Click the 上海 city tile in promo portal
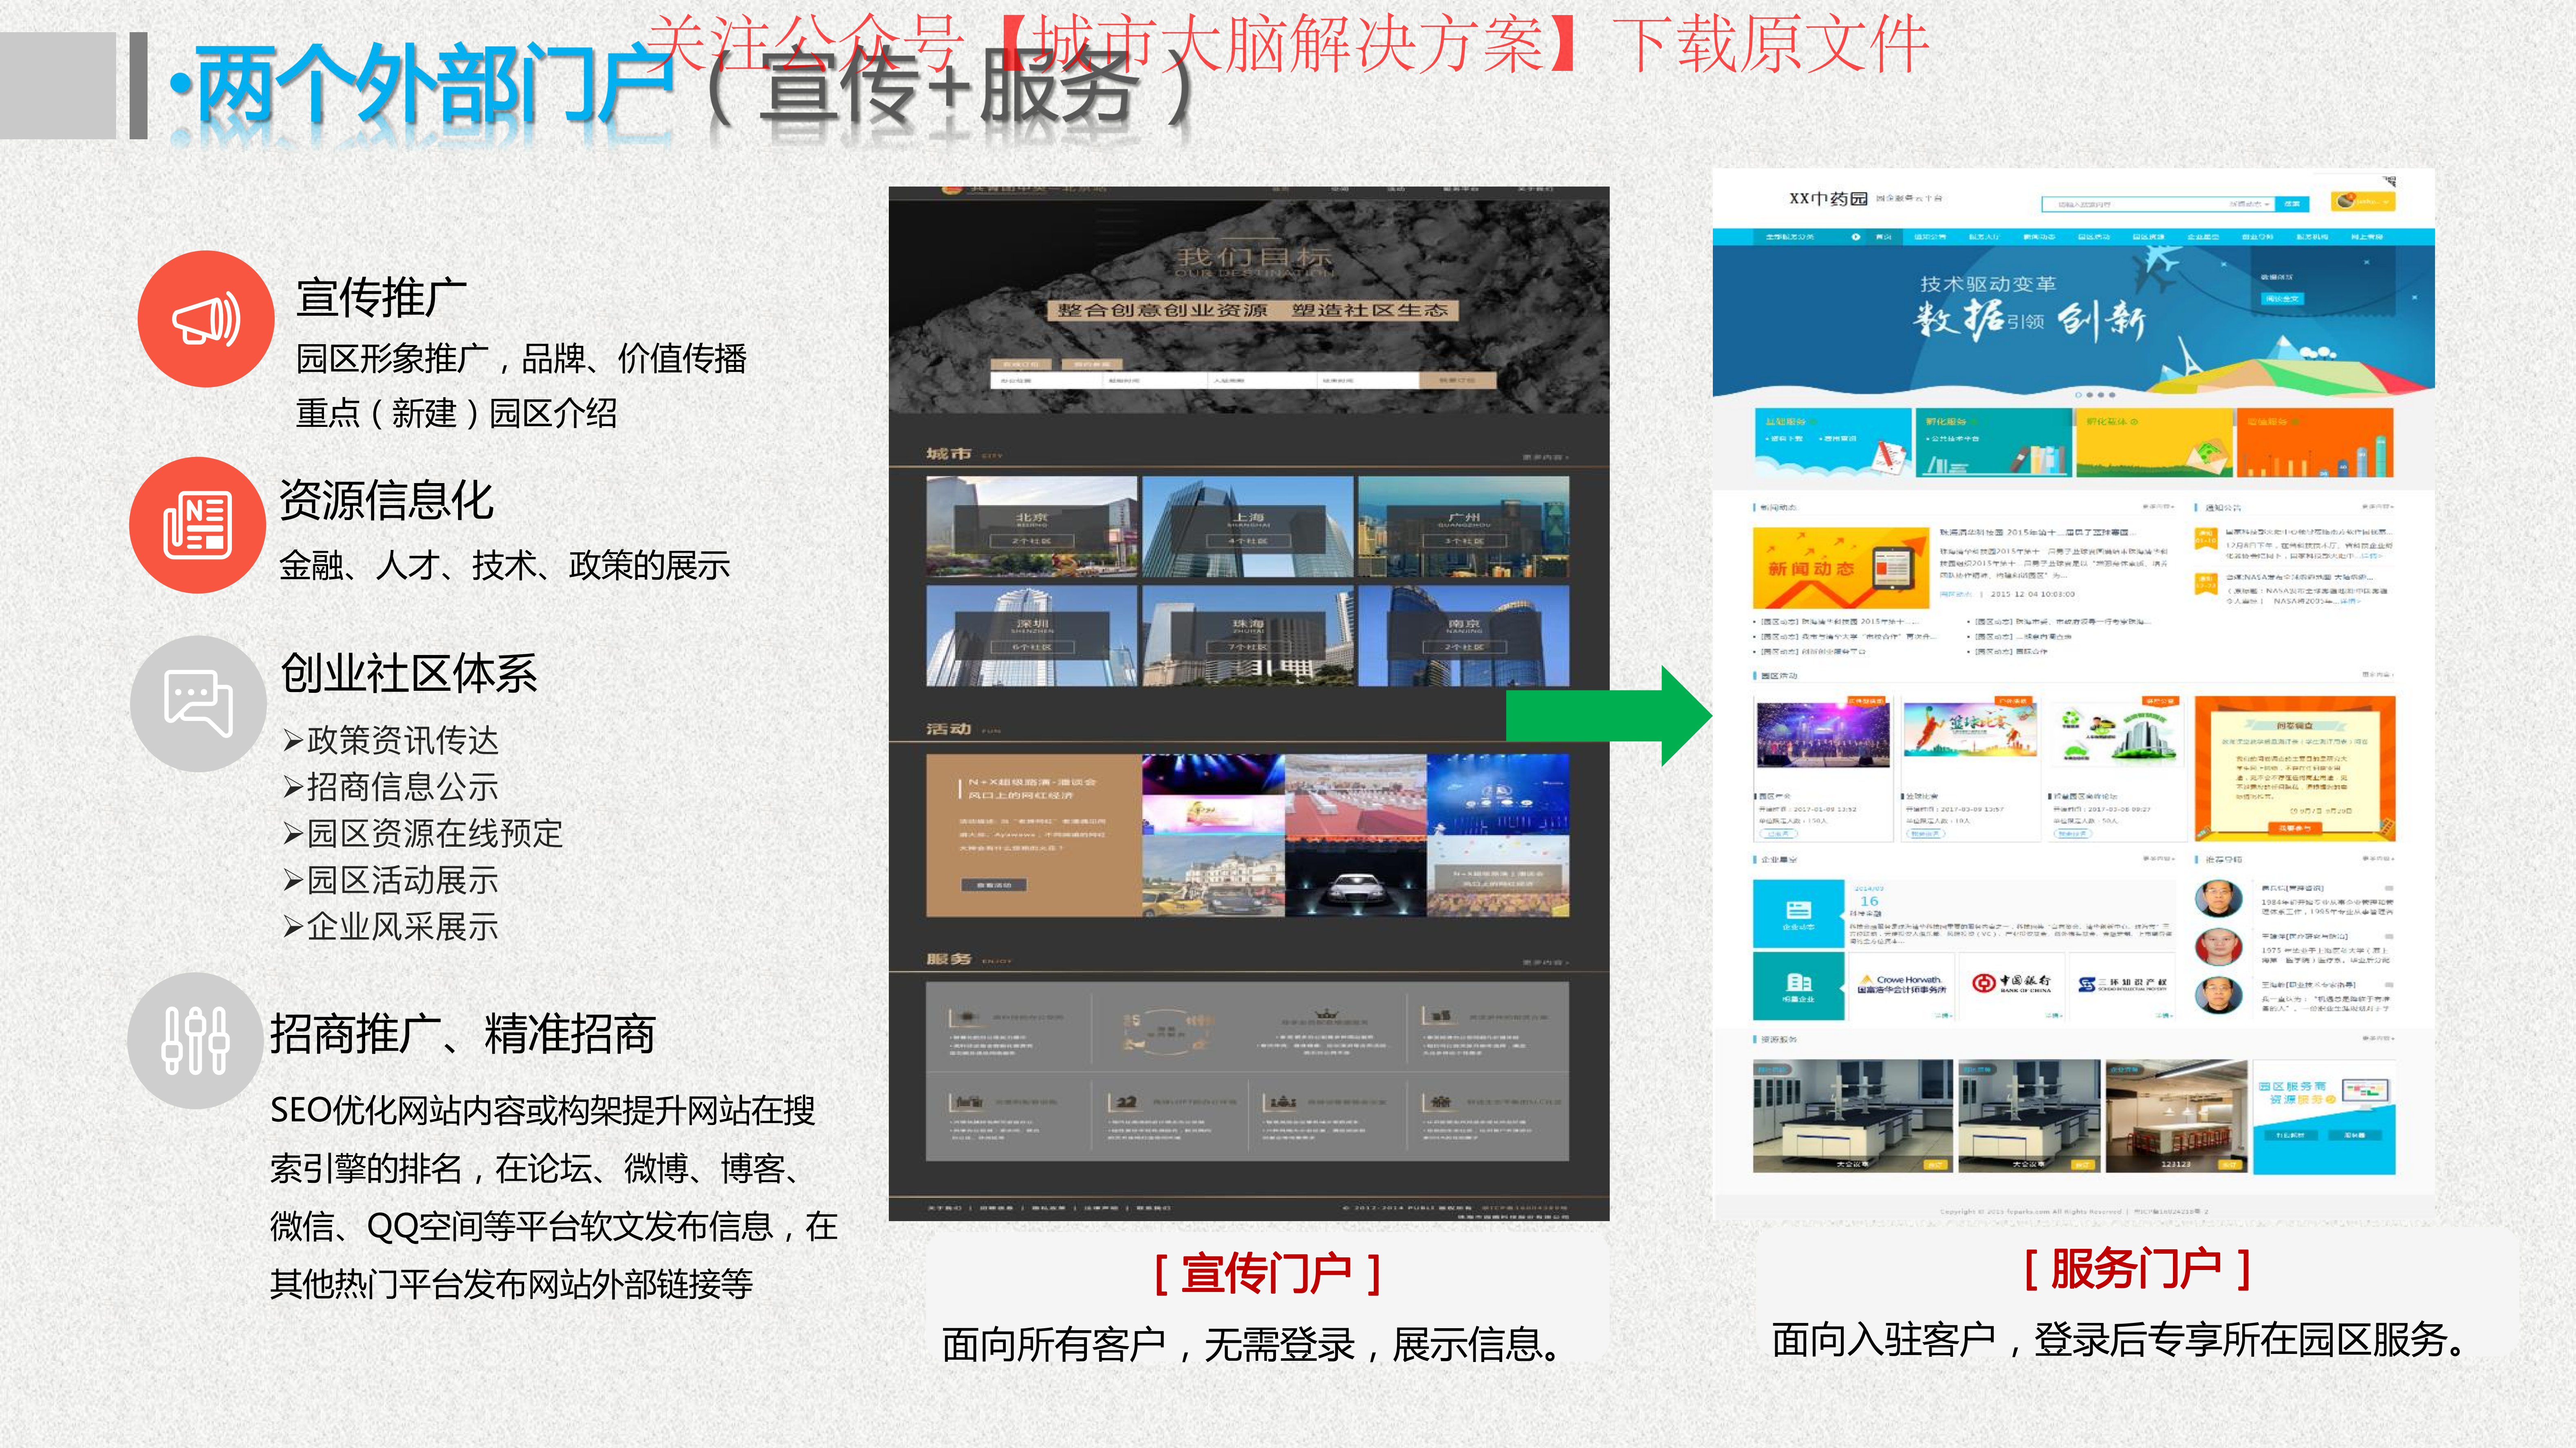2576x1448 pixels. click(1248, 527)
